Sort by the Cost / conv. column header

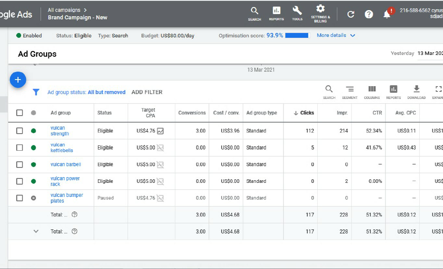(226, 113)
